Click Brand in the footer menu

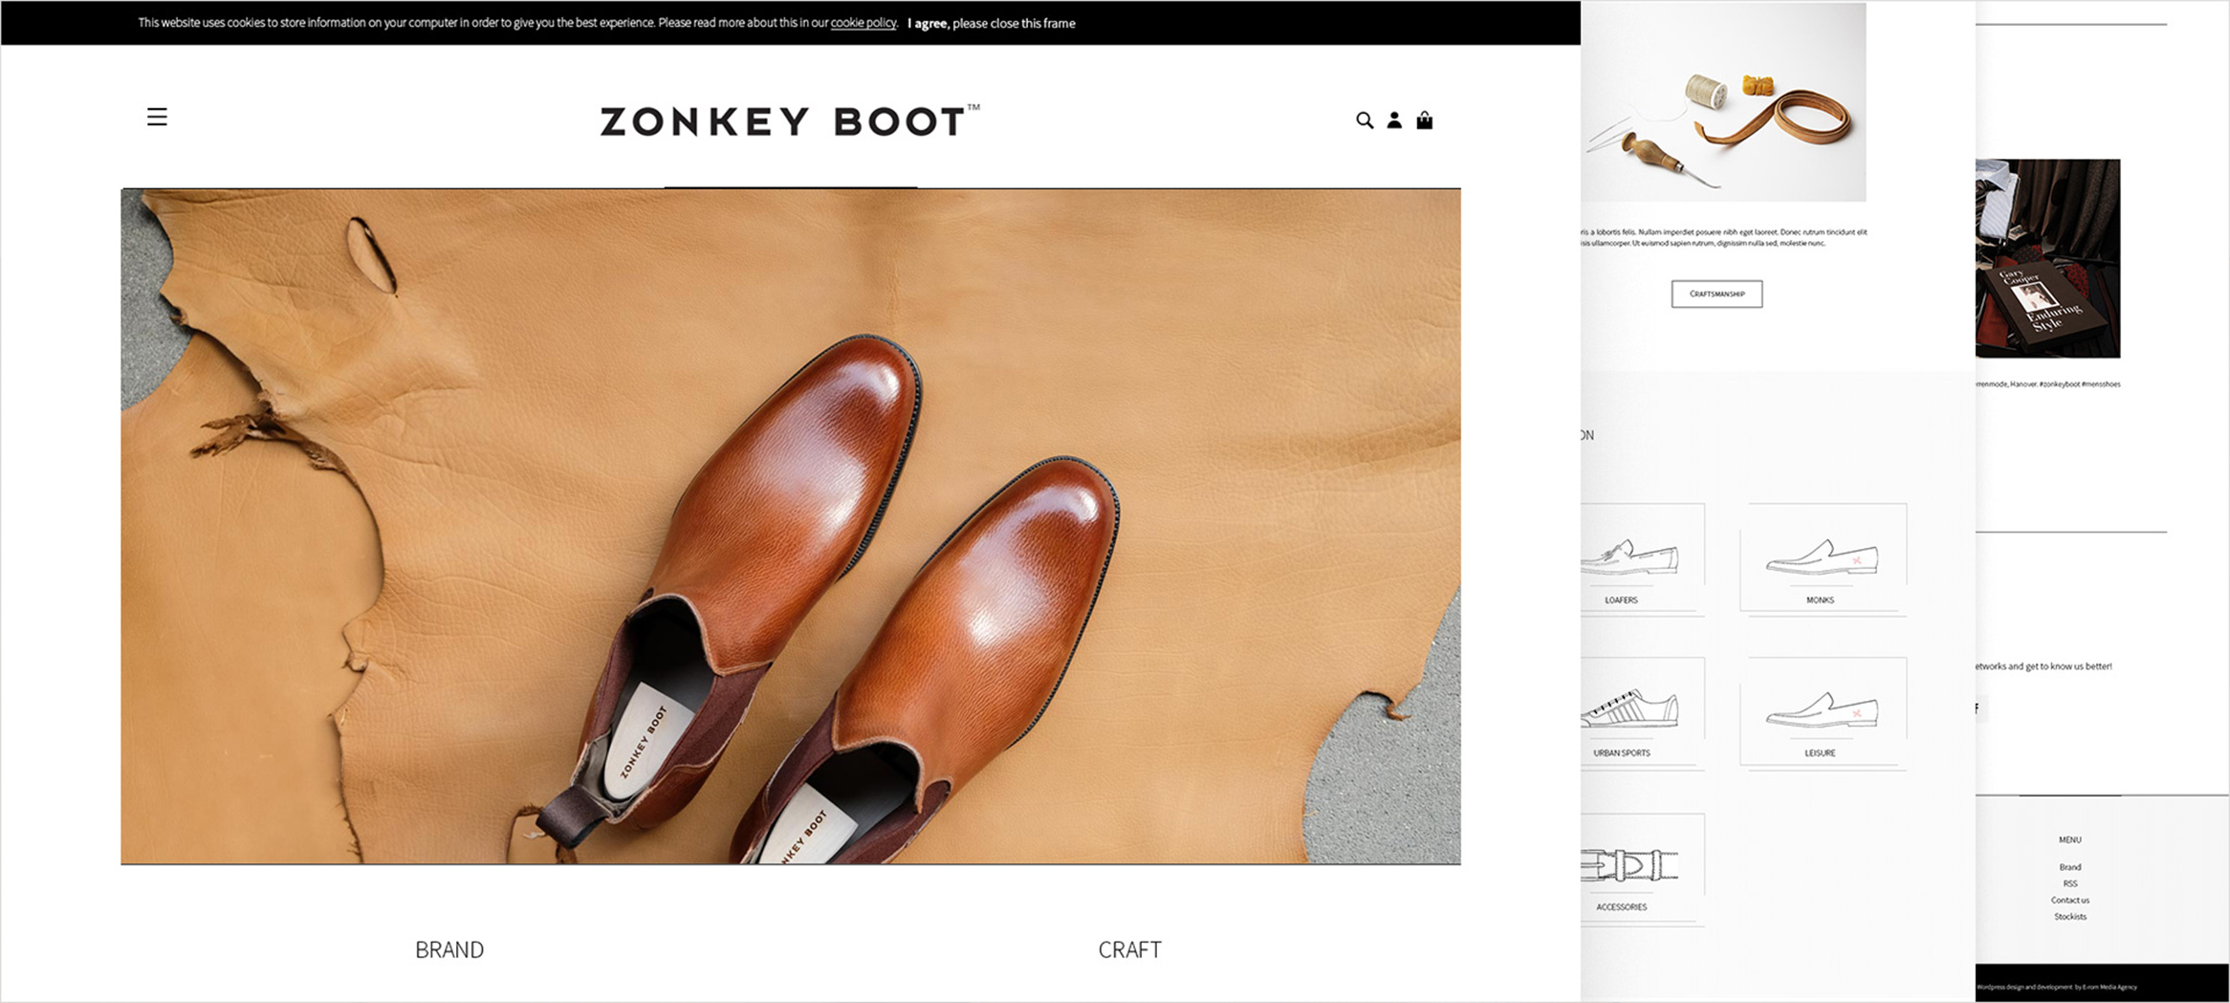click(2069, 867)
